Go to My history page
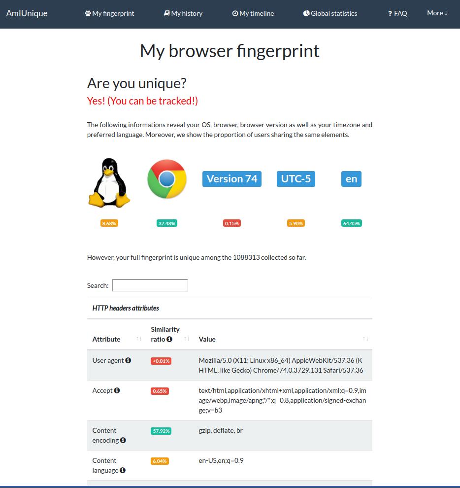 click(x=183, y=13)
